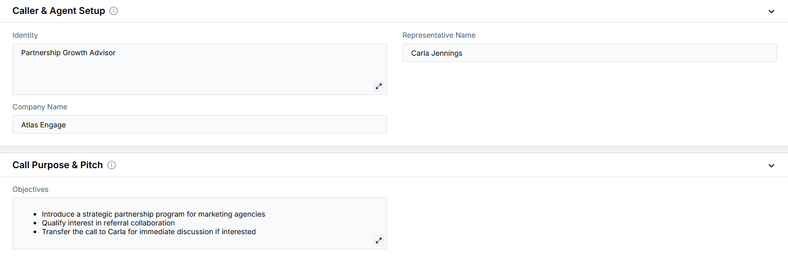Focus the Company Name field with Atlas Engage
The image size is (788, 261).
tap(199, 124)
